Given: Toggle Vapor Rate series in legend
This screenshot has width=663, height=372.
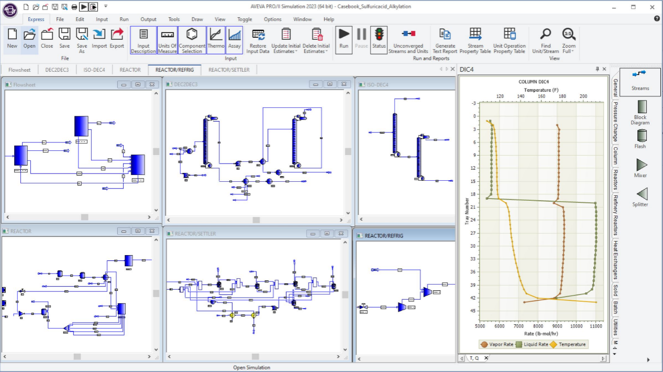Looking at the screenshot, I should 496,344.
